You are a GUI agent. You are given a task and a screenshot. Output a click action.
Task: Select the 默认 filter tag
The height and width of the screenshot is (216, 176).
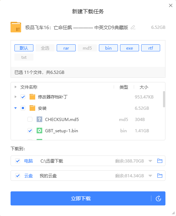(24, 48)
